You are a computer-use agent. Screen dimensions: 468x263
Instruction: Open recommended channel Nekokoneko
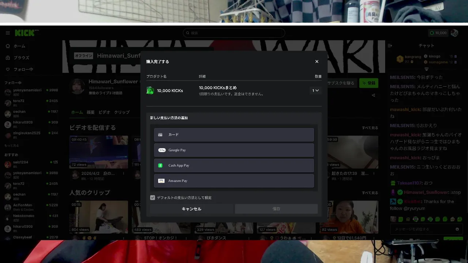(31, 218)
